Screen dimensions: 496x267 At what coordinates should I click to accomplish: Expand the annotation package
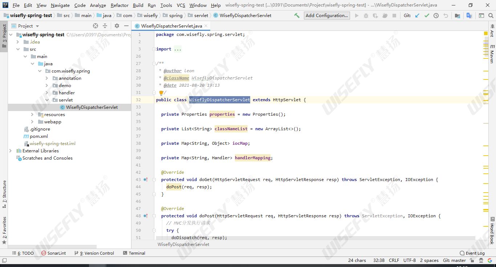pyautogui.click(x=47, y=78)
